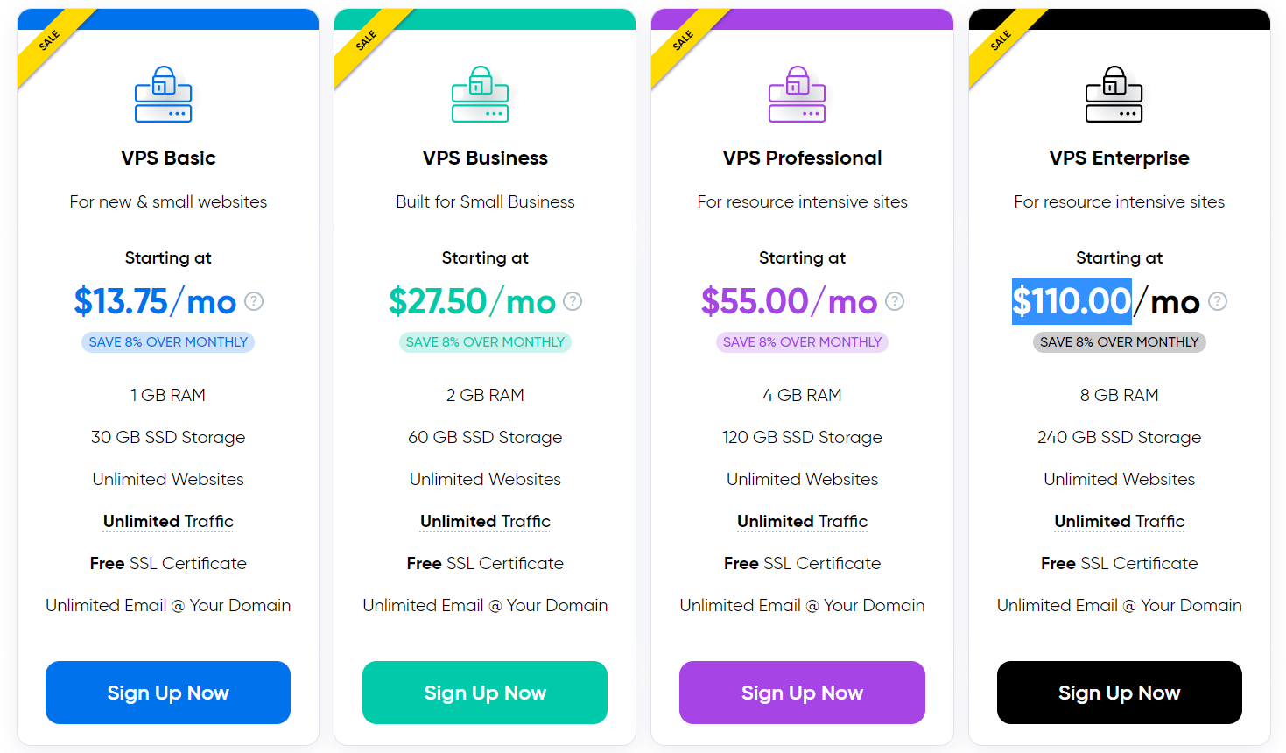Click the blue Sign Up Now button
The width and height of the screenshot is (1286, 753).
point(168,693)
